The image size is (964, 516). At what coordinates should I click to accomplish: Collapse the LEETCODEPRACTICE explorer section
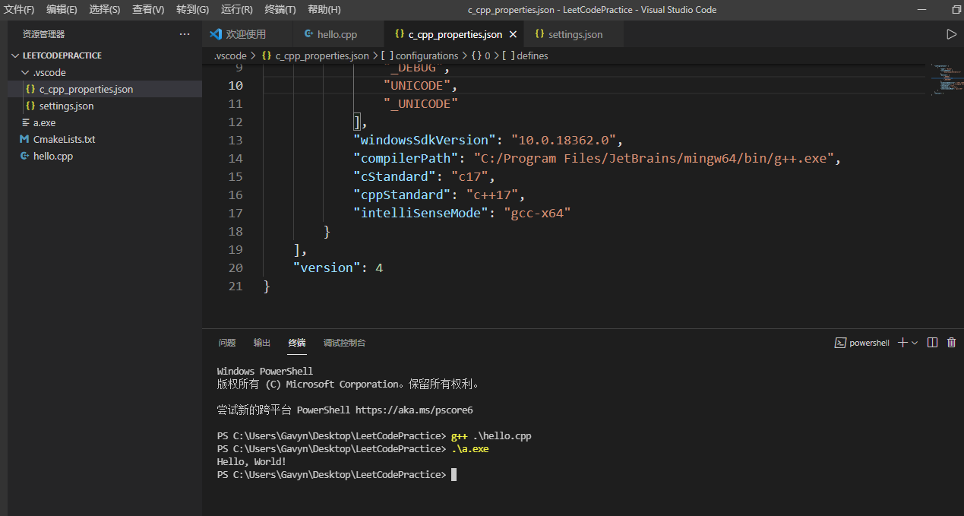click(x=15, y=55)
